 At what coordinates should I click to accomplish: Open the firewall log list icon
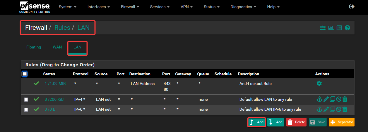(339, 28)
